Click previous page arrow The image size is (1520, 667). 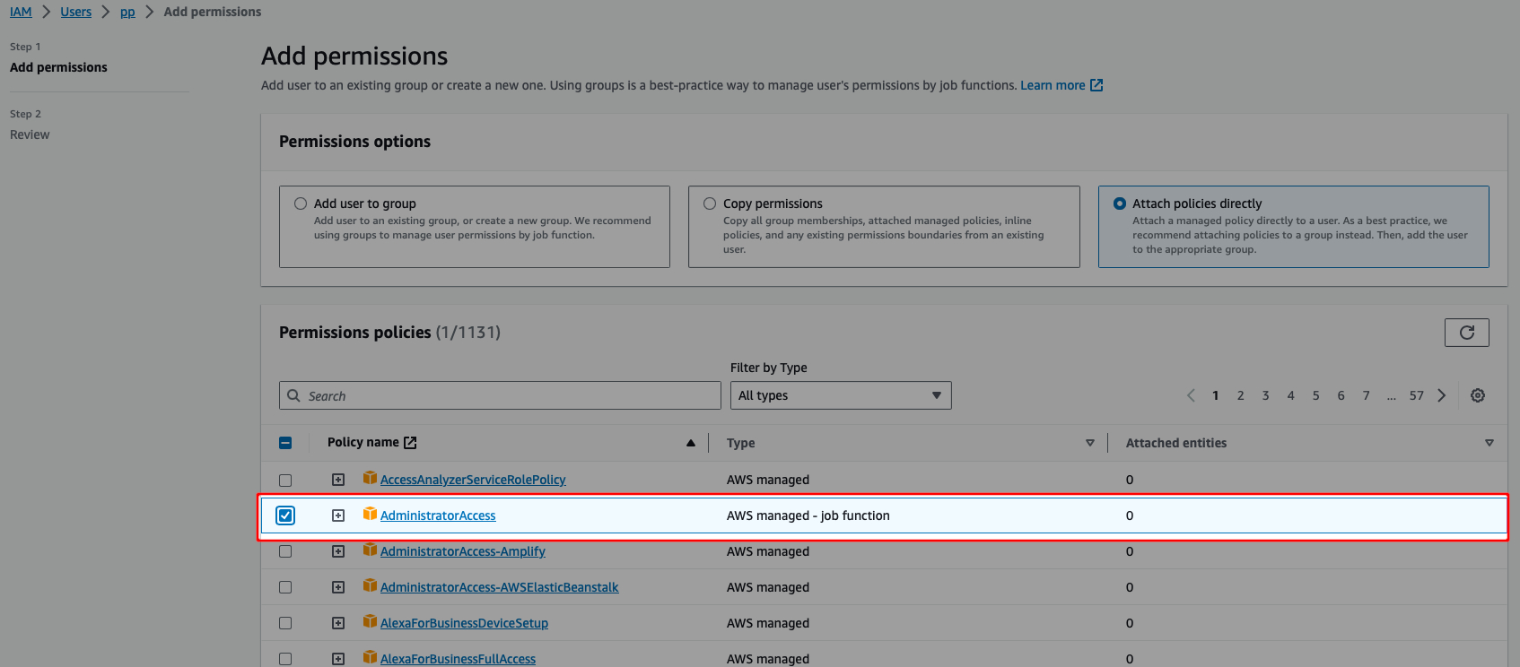click(x=1191, y=395)
